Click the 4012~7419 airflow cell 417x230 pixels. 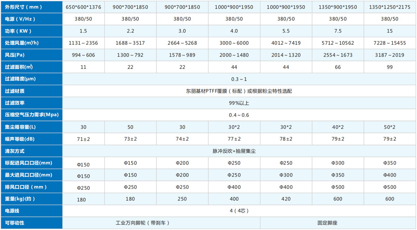click(x=286, y=43)
